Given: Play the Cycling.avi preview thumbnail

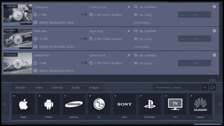Looking at the screenshot, I should click(18, 15).
